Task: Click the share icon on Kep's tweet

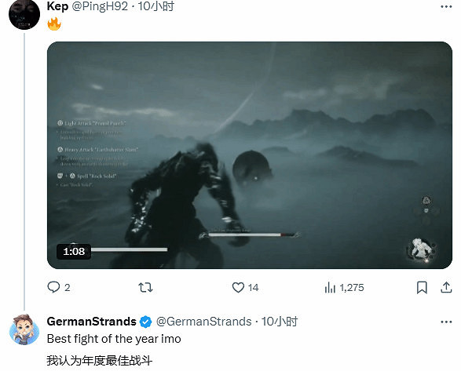Action: tap(446, 287)
